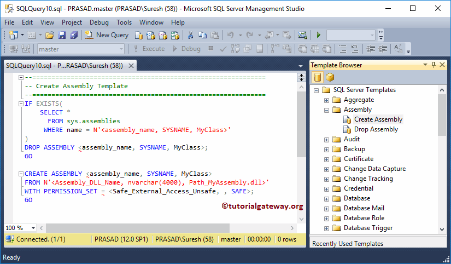Click the Save All icon
The image size is (451, 264).
pyautogui.click(x=74, y=35)
